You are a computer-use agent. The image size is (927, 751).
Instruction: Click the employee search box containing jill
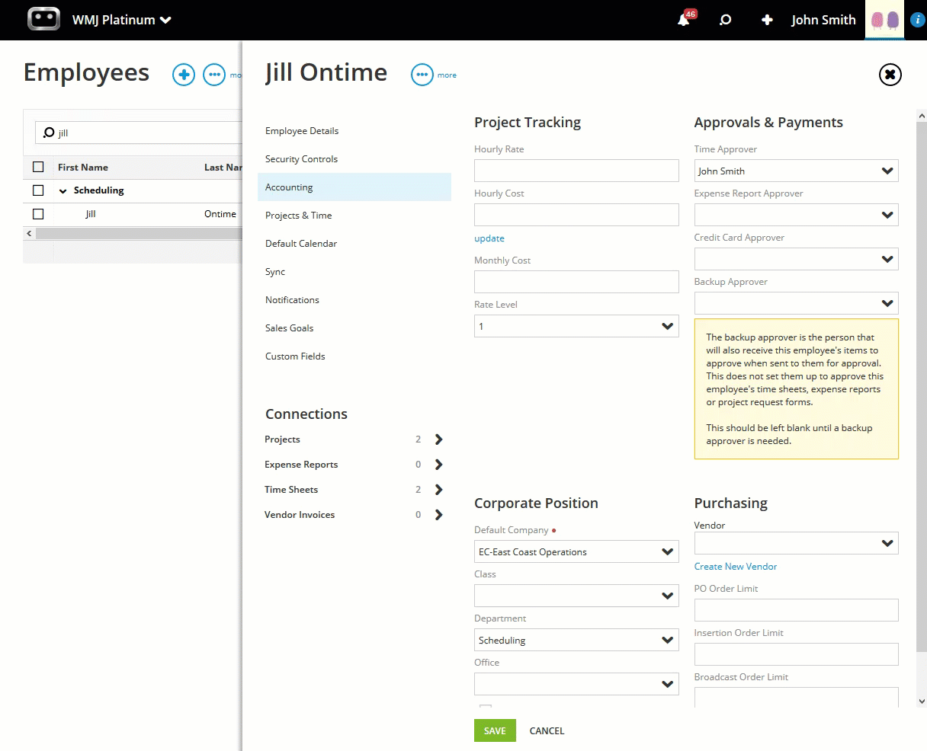point(139,133)
